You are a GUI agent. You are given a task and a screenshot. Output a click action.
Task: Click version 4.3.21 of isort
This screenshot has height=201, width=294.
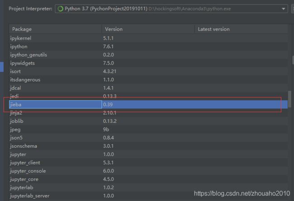109,71
